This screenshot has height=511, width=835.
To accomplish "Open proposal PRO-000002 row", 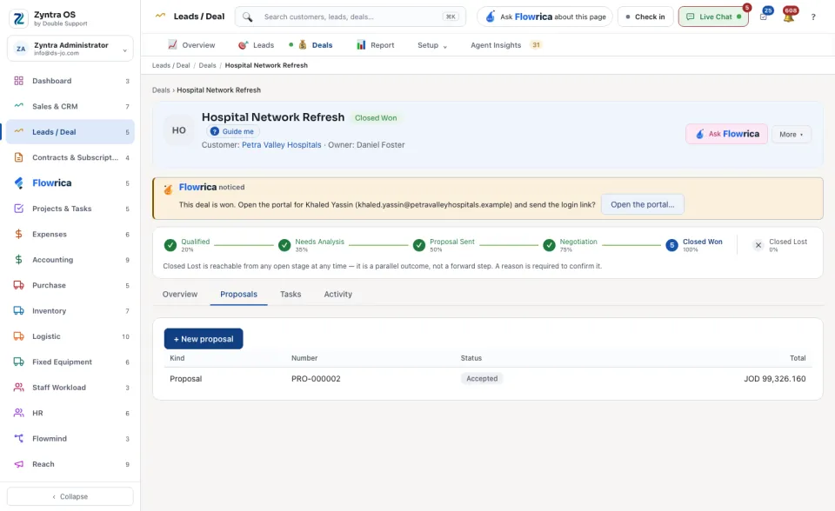I will (488, 379).
